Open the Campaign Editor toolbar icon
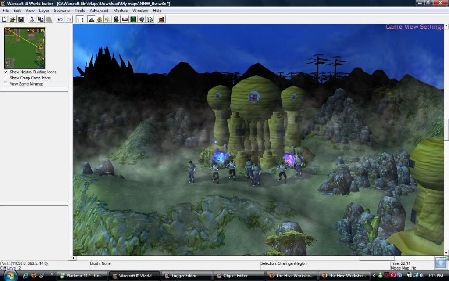The image size is (449, 281). [x=125, y=19]
